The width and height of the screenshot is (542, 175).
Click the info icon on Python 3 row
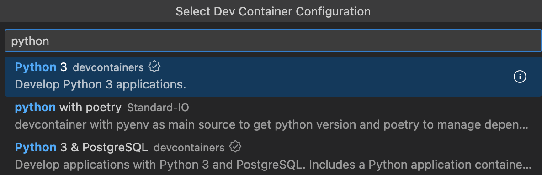coord(520,77)
